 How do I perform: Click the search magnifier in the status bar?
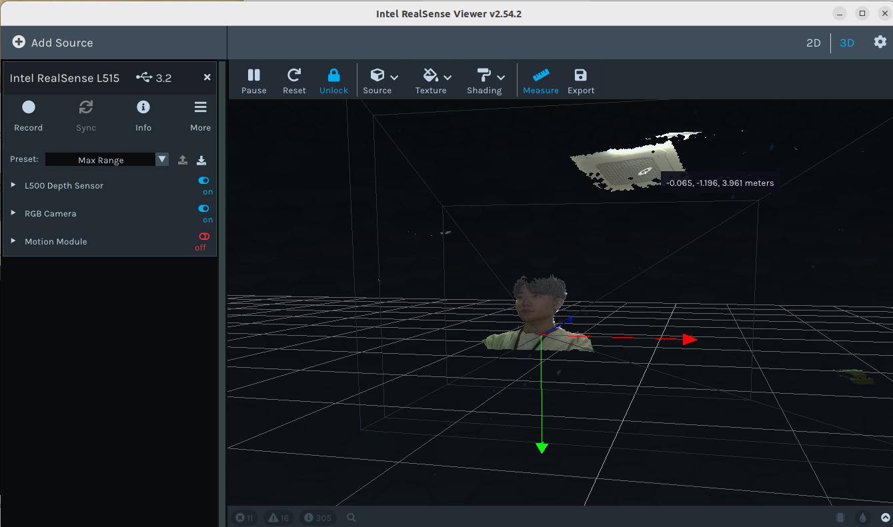pyautogui.click(x=351, y=518)
